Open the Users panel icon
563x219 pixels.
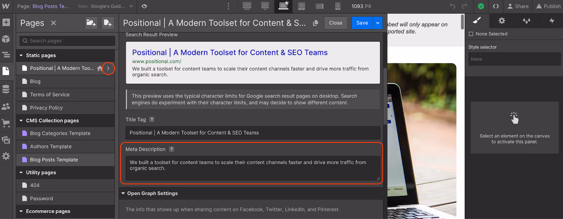pyautogui.click(x=6, y=106)
